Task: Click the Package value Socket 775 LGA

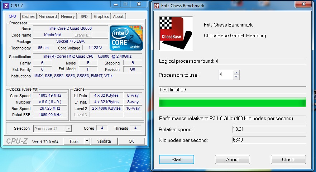Action: click(70, 41)
